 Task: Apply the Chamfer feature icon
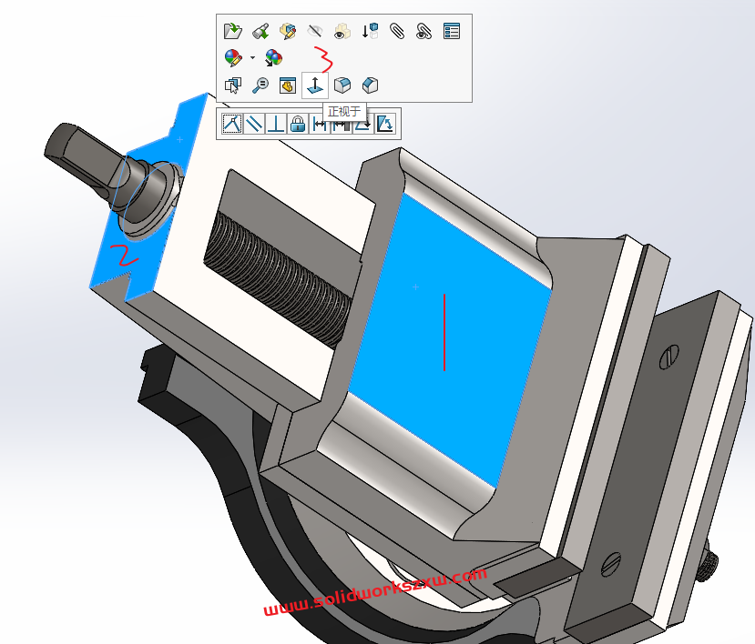[x=369, y=86]
